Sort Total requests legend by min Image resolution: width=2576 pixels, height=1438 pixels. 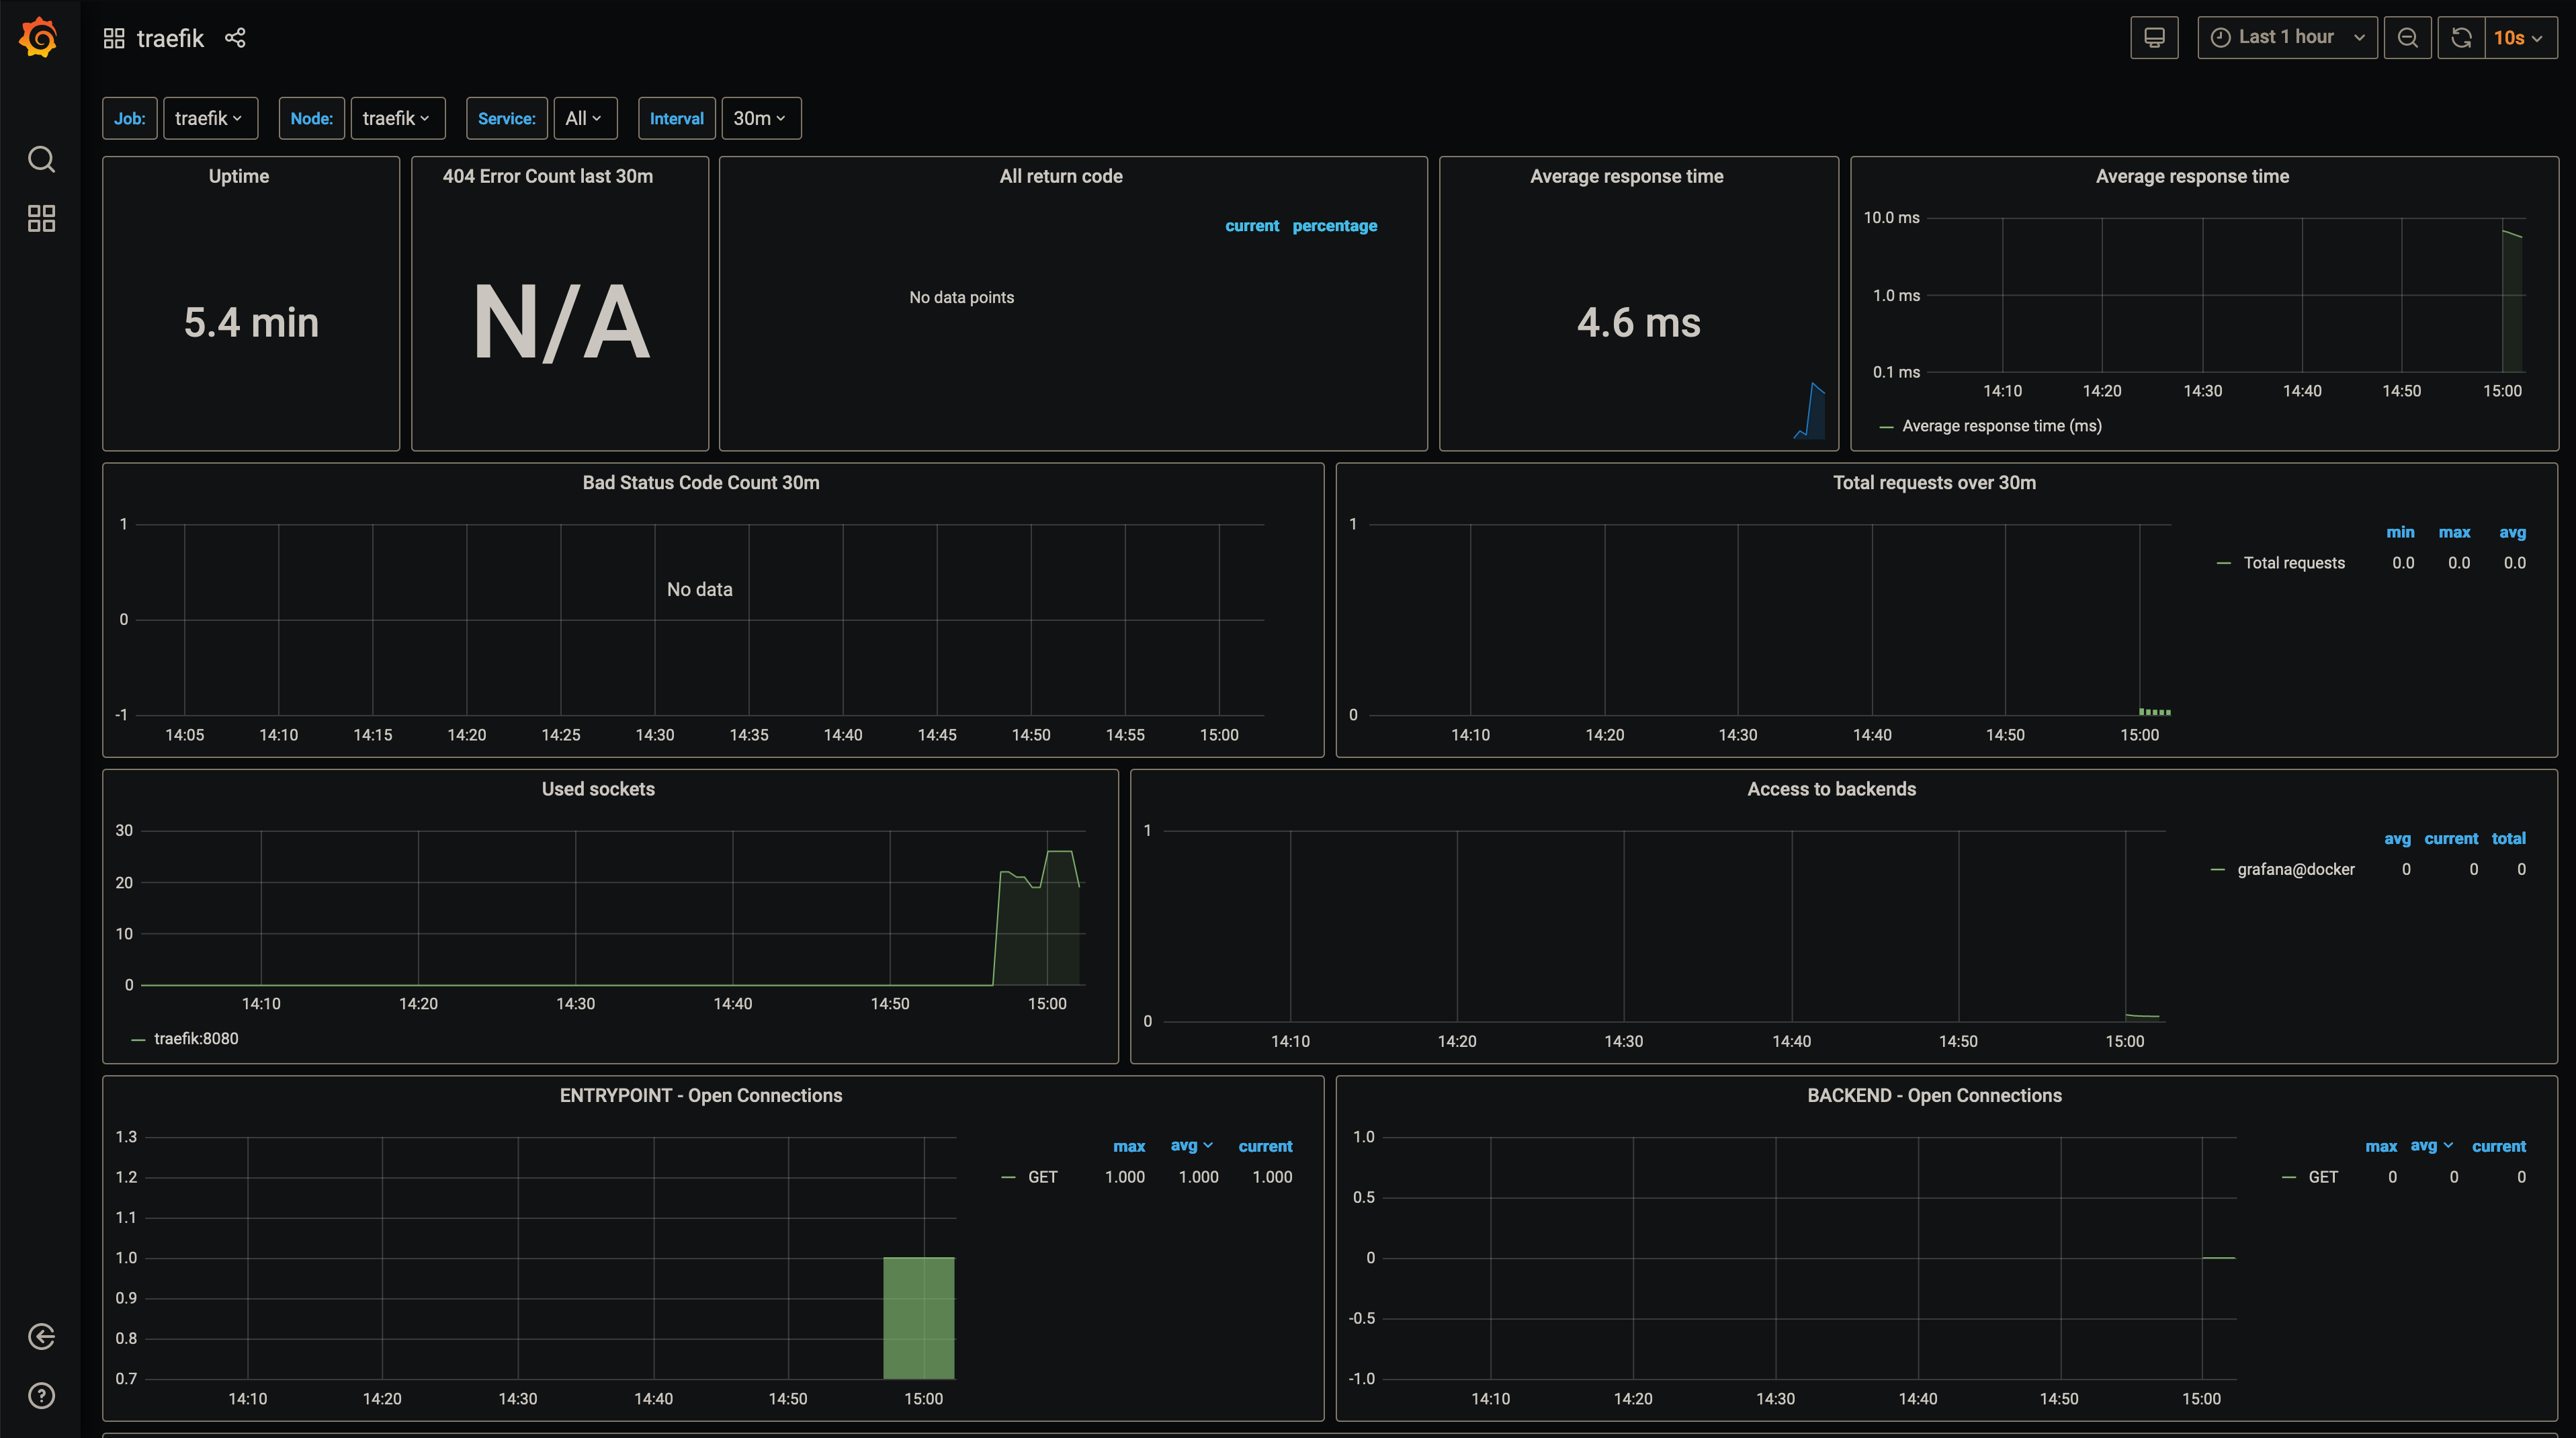(2400, 532)
